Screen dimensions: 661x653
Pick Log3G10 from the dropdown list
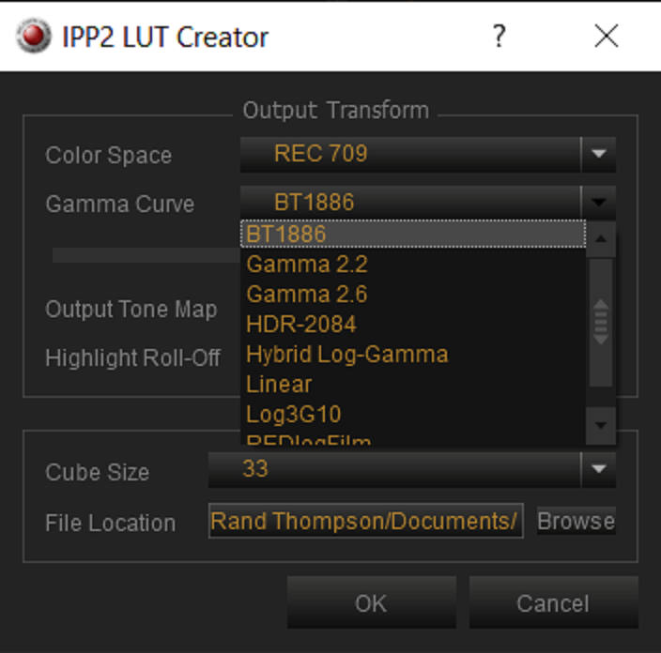pos(413,414)
